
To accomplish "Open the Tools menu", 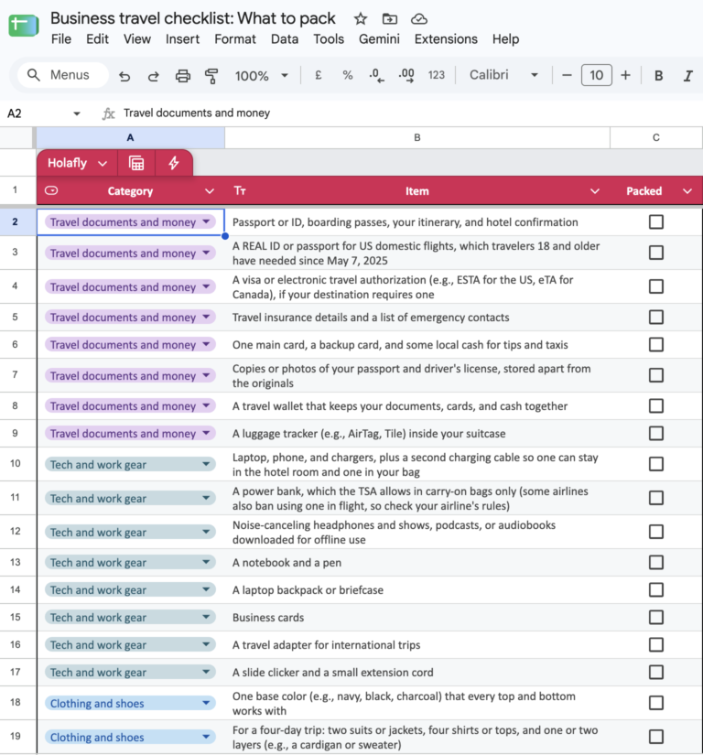I will [329, 39].
